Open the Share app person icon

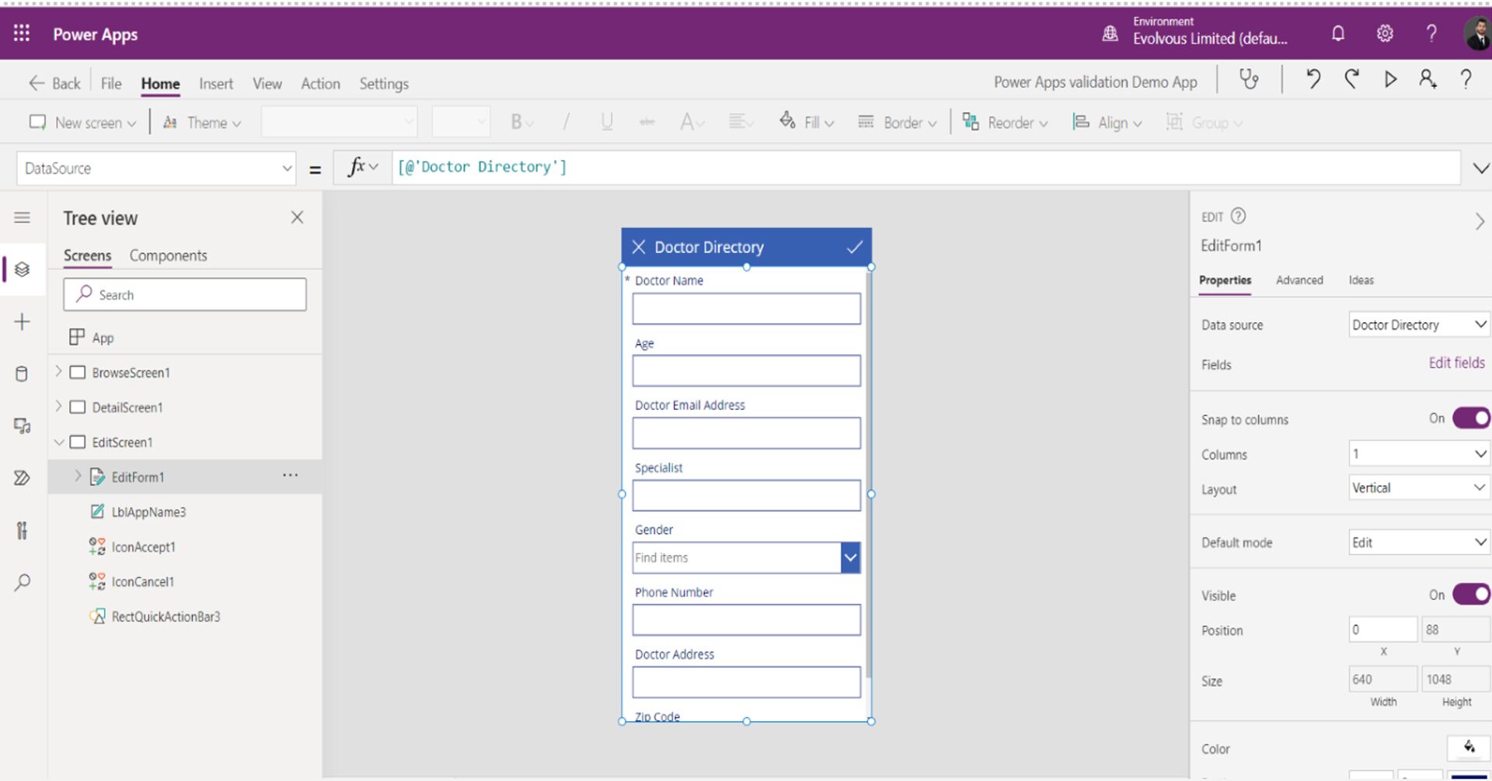click(1428, 79)
